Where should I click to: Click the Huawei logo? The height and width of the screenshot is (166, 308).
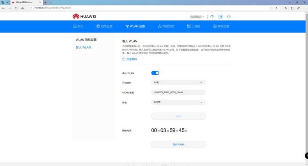click(84, 16)
